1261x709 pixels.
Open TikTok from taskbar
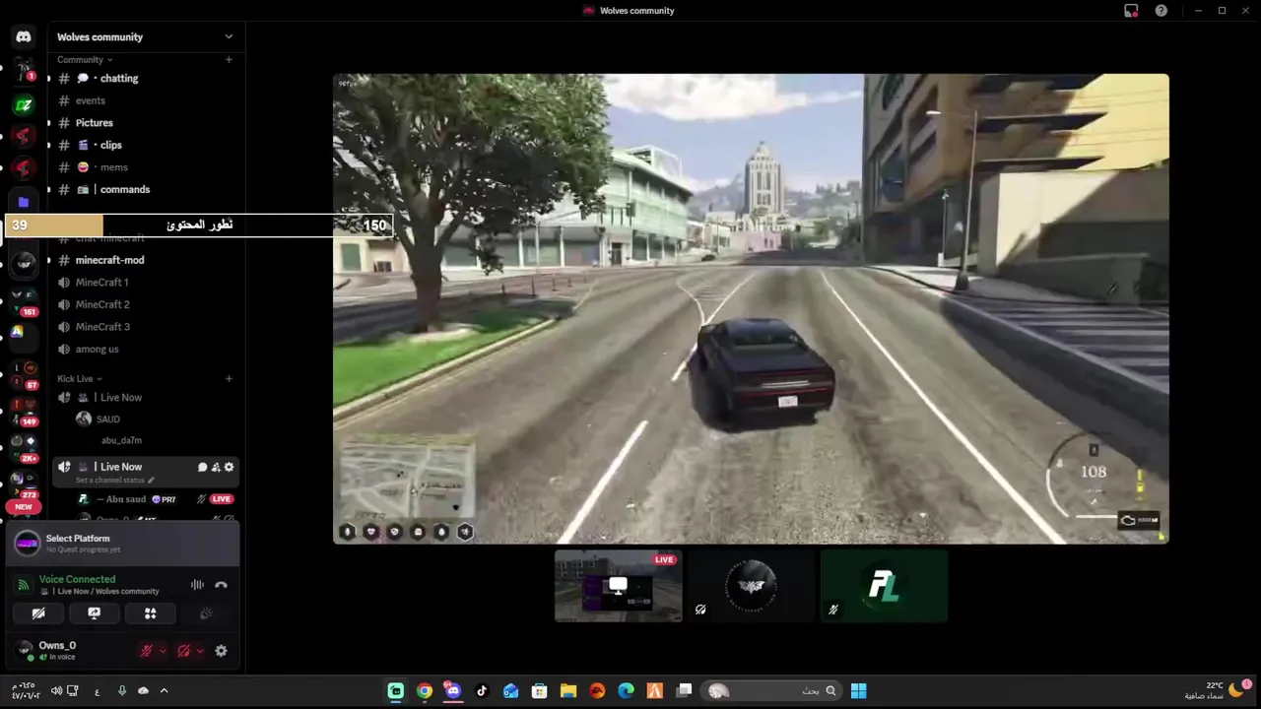click(x=482, y=691)
